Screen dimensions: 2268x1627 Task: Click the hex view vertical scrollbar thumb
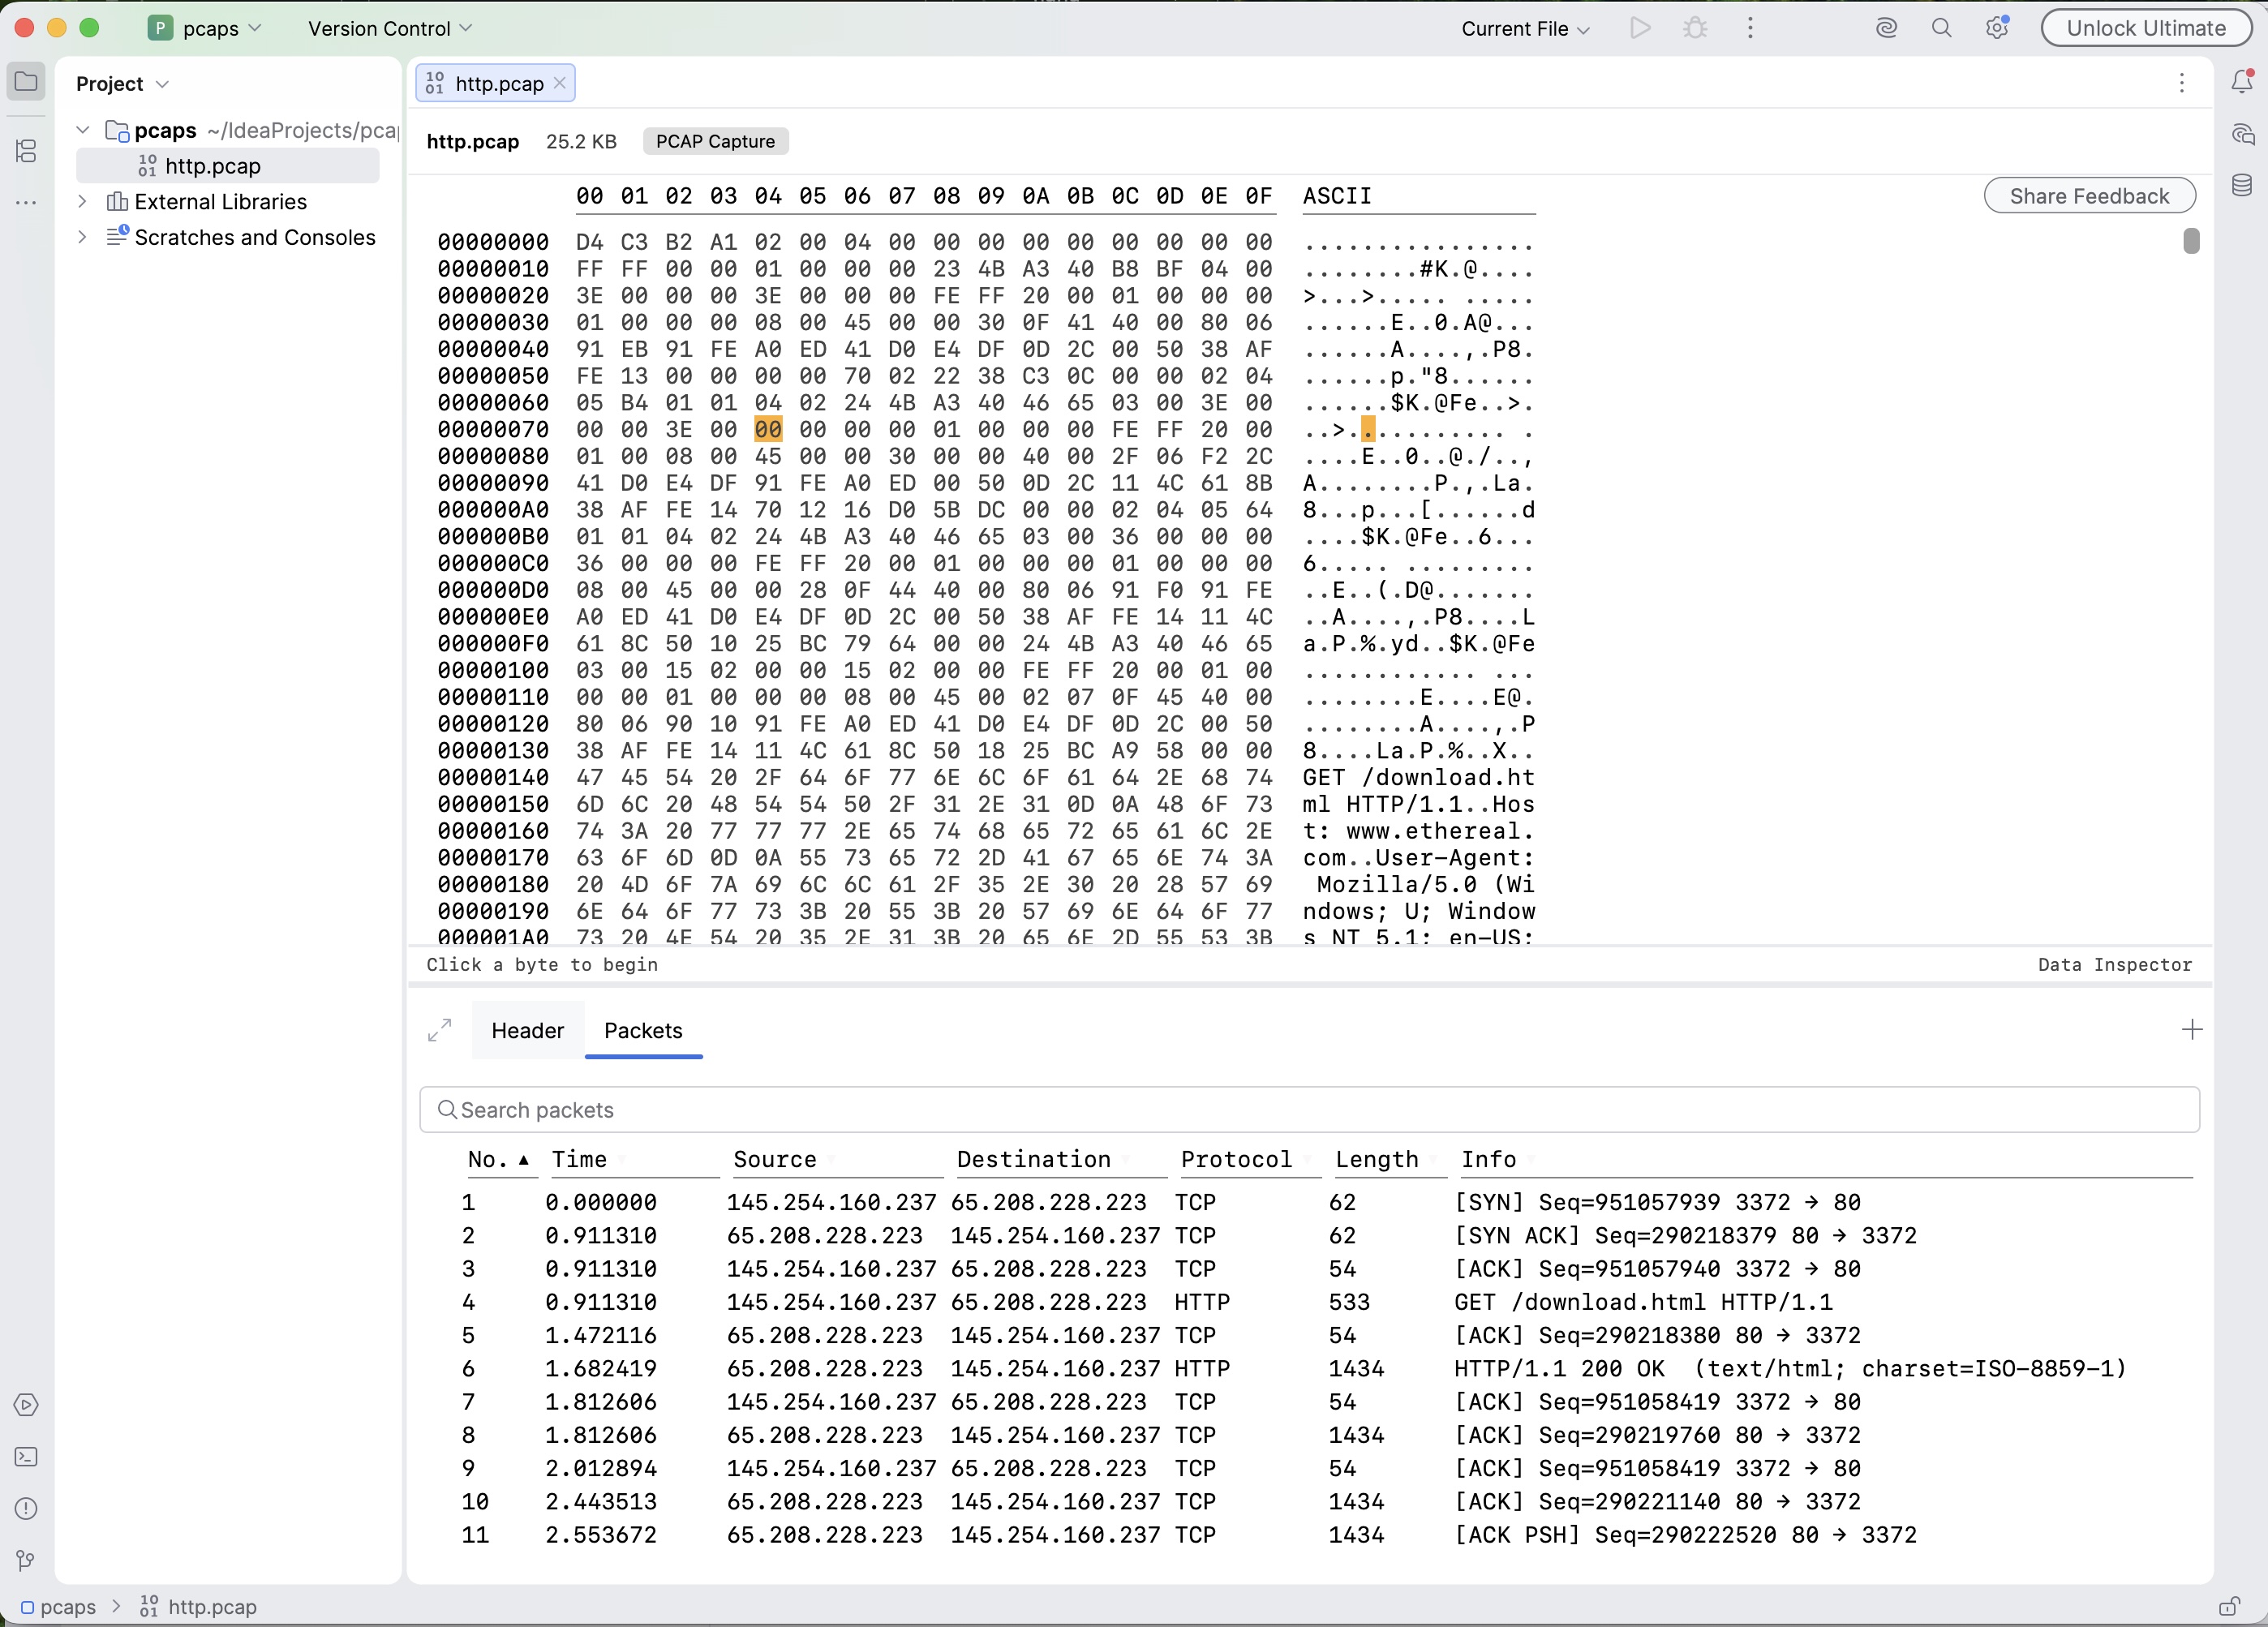coord(2191,241)
